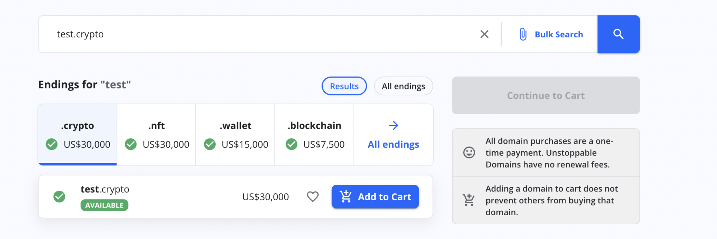Click the cart icon inside Add to Cart
Screen dimensions: 717x239
pyautogui.click(x=346, y=196)
